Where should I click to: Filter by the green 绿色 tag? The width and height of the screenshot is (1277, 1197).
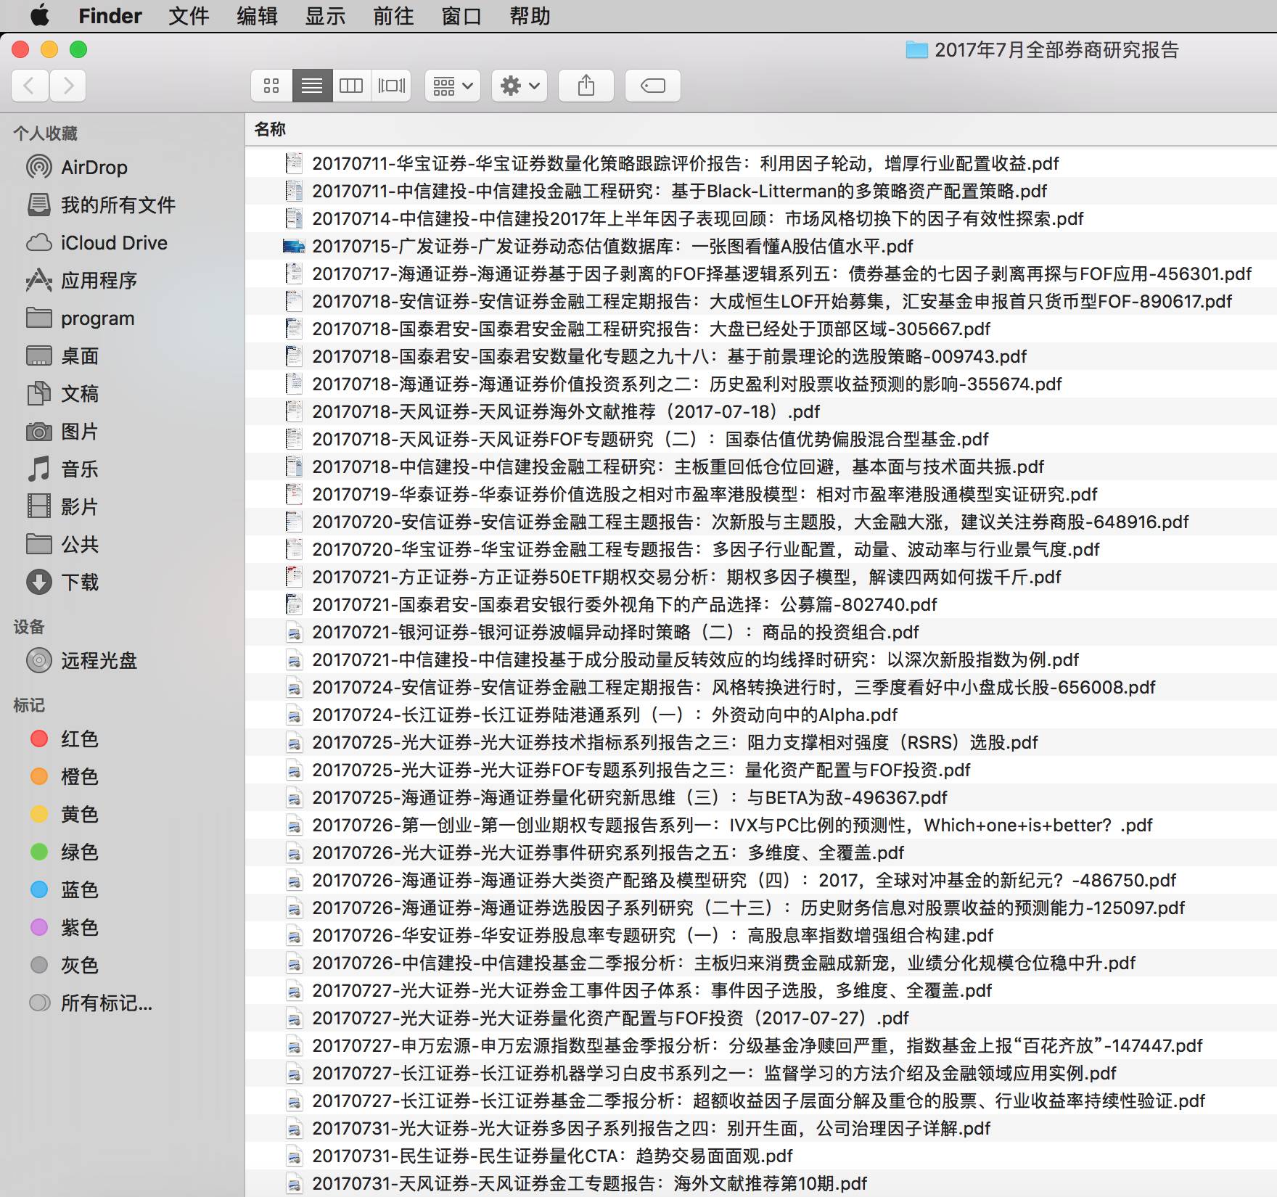point(64,852)
